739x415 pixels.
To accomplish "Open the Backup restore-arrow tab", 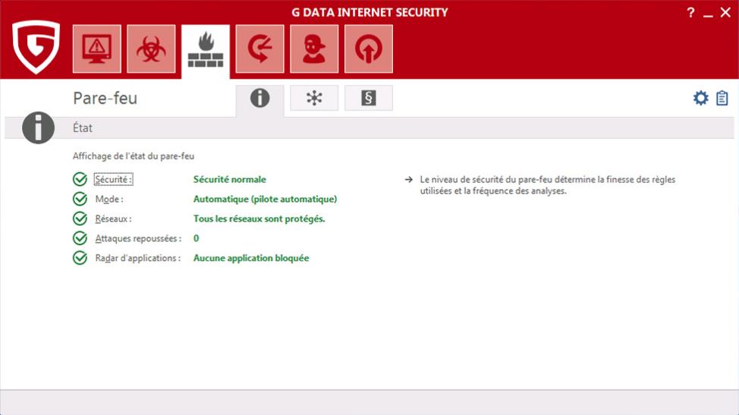I will click(259, 49).
